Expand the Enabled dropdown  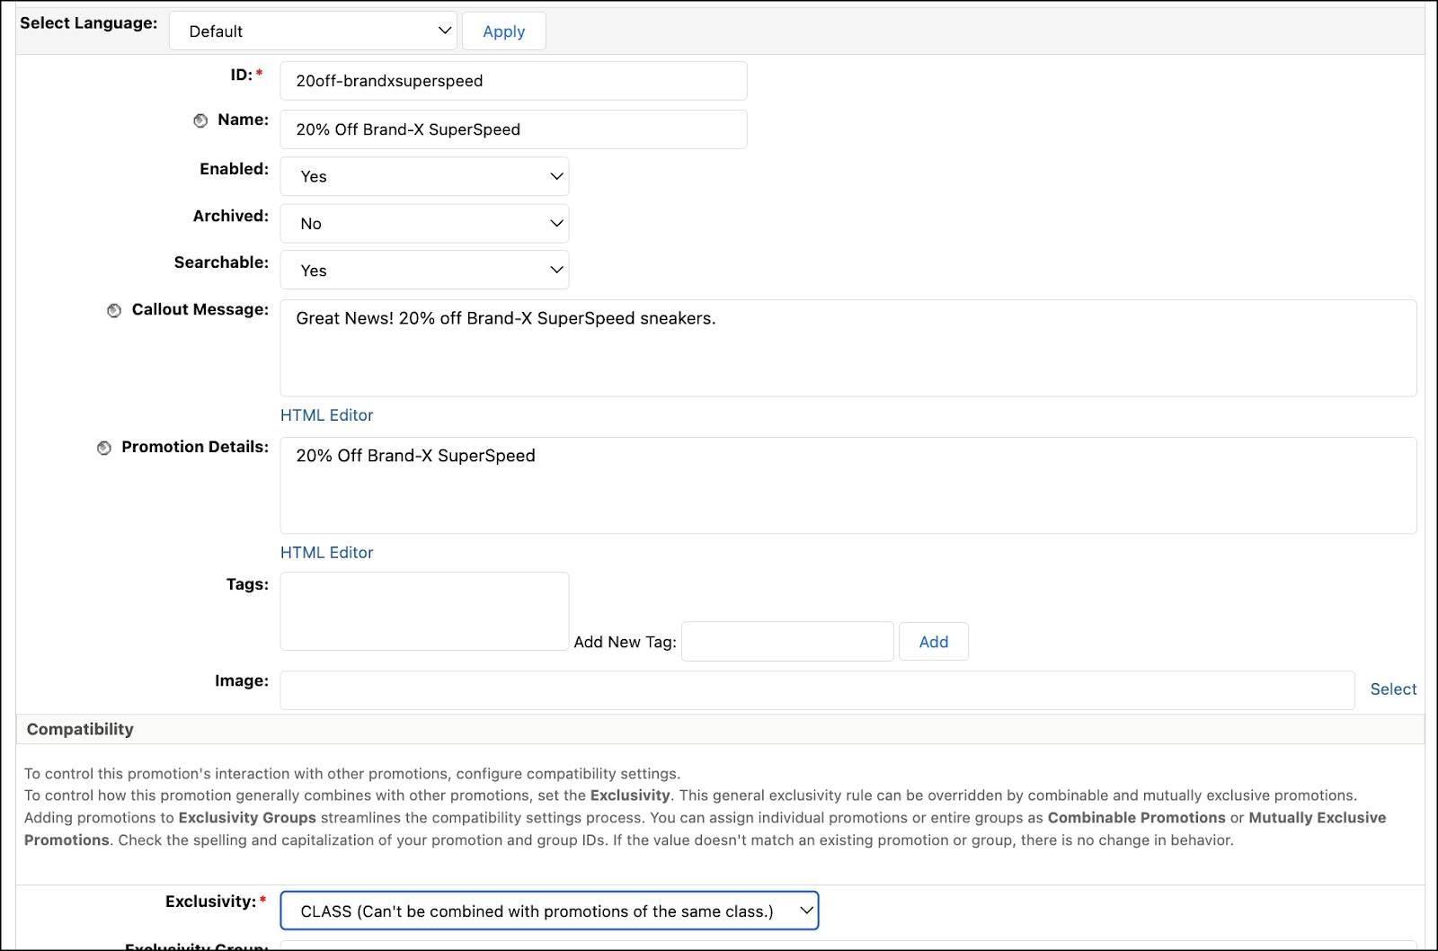click(424, 176)
